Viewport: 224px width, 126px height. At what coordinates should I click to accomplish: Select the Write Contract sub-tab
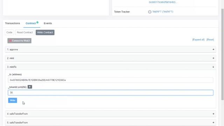(x=45, y=33)
